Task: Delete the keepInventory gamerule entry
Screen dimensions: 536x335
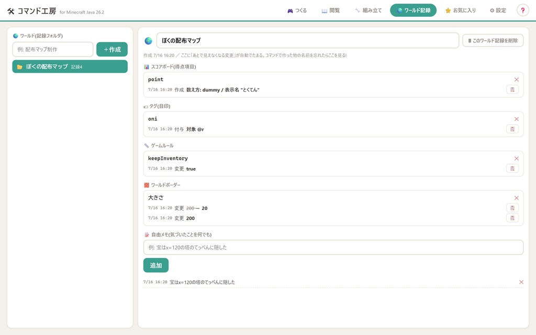Action: pos(516,158)
